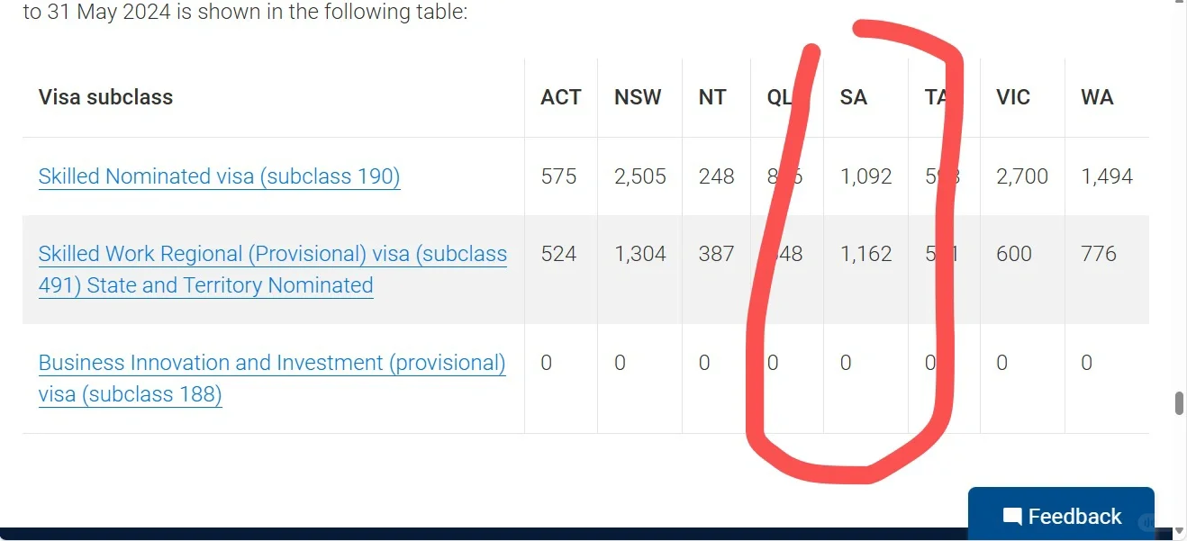Click the Feedback speech bubble icon
Screen dimensions: 1187x541
pyautogui.click(x=1012, y=517)
